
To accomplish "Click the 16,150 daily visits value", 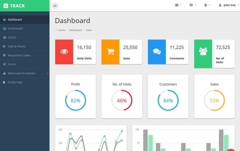I will (x=84, y=47).
